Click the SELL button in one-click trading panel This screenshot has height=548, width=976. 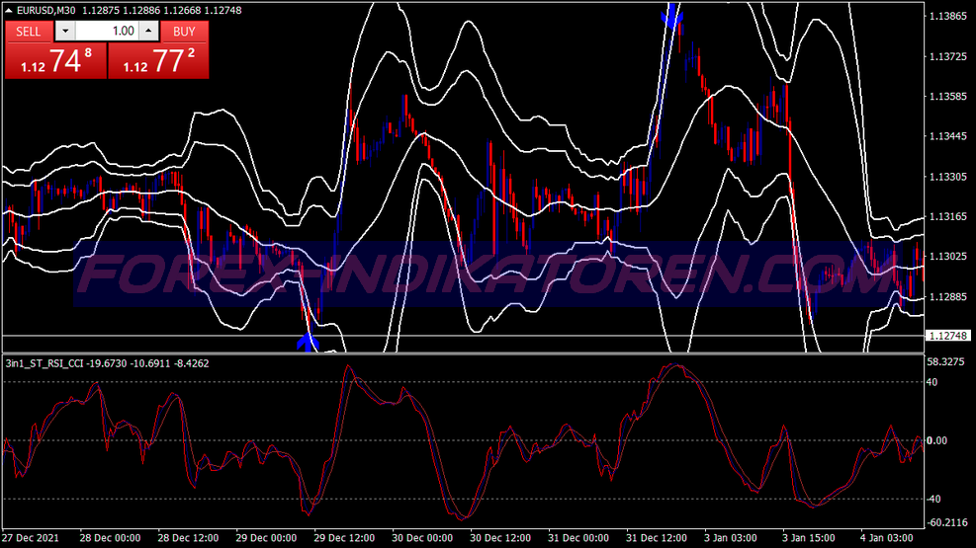tap(28, 31)
